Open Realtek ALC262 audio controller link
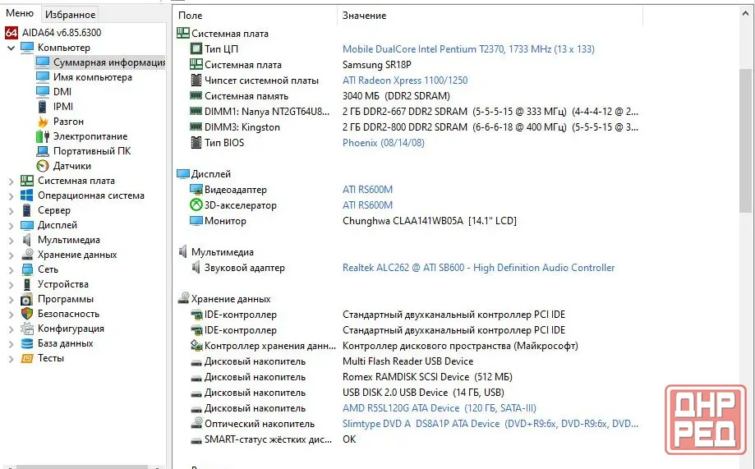 coord(479,268)
